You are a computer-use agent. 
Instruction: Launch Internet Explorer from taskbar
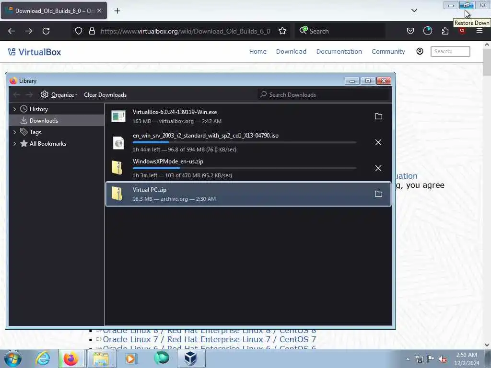click(43, 358)
